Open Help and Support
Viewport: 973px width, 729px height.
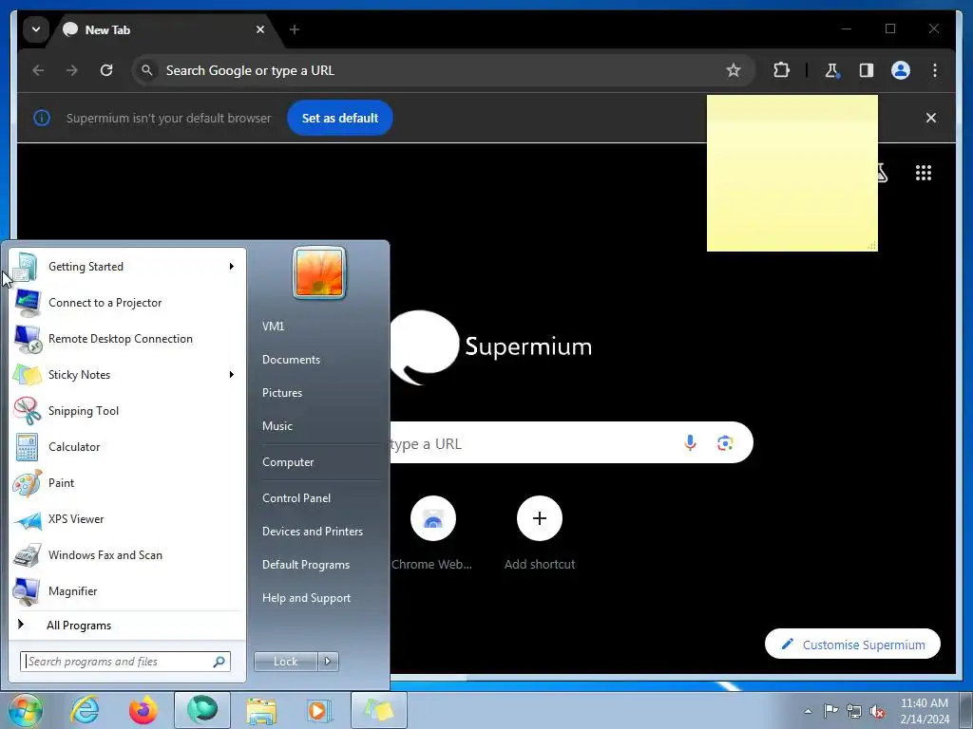click(306, 598)
